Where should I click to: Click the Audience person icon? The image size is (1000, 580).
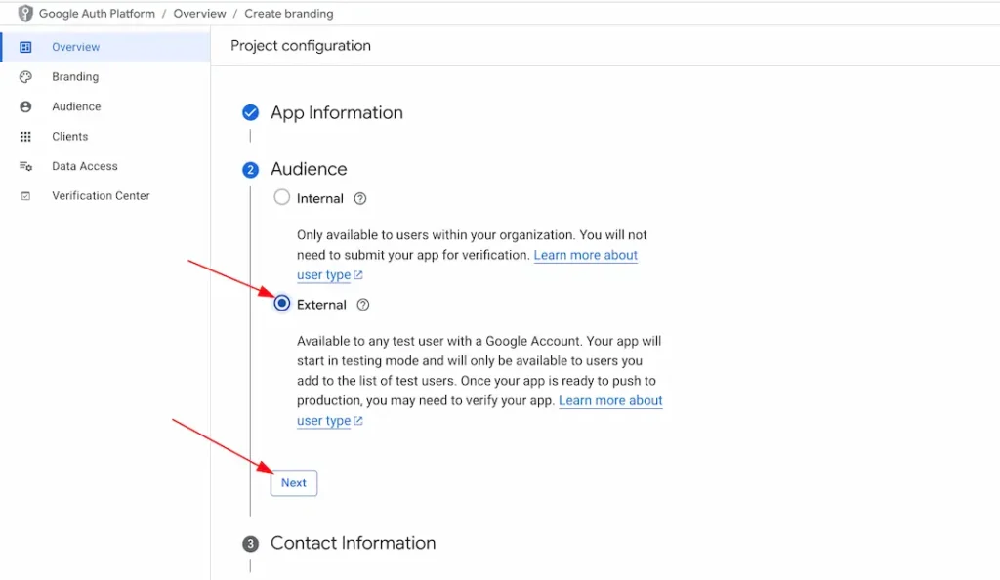26,106
